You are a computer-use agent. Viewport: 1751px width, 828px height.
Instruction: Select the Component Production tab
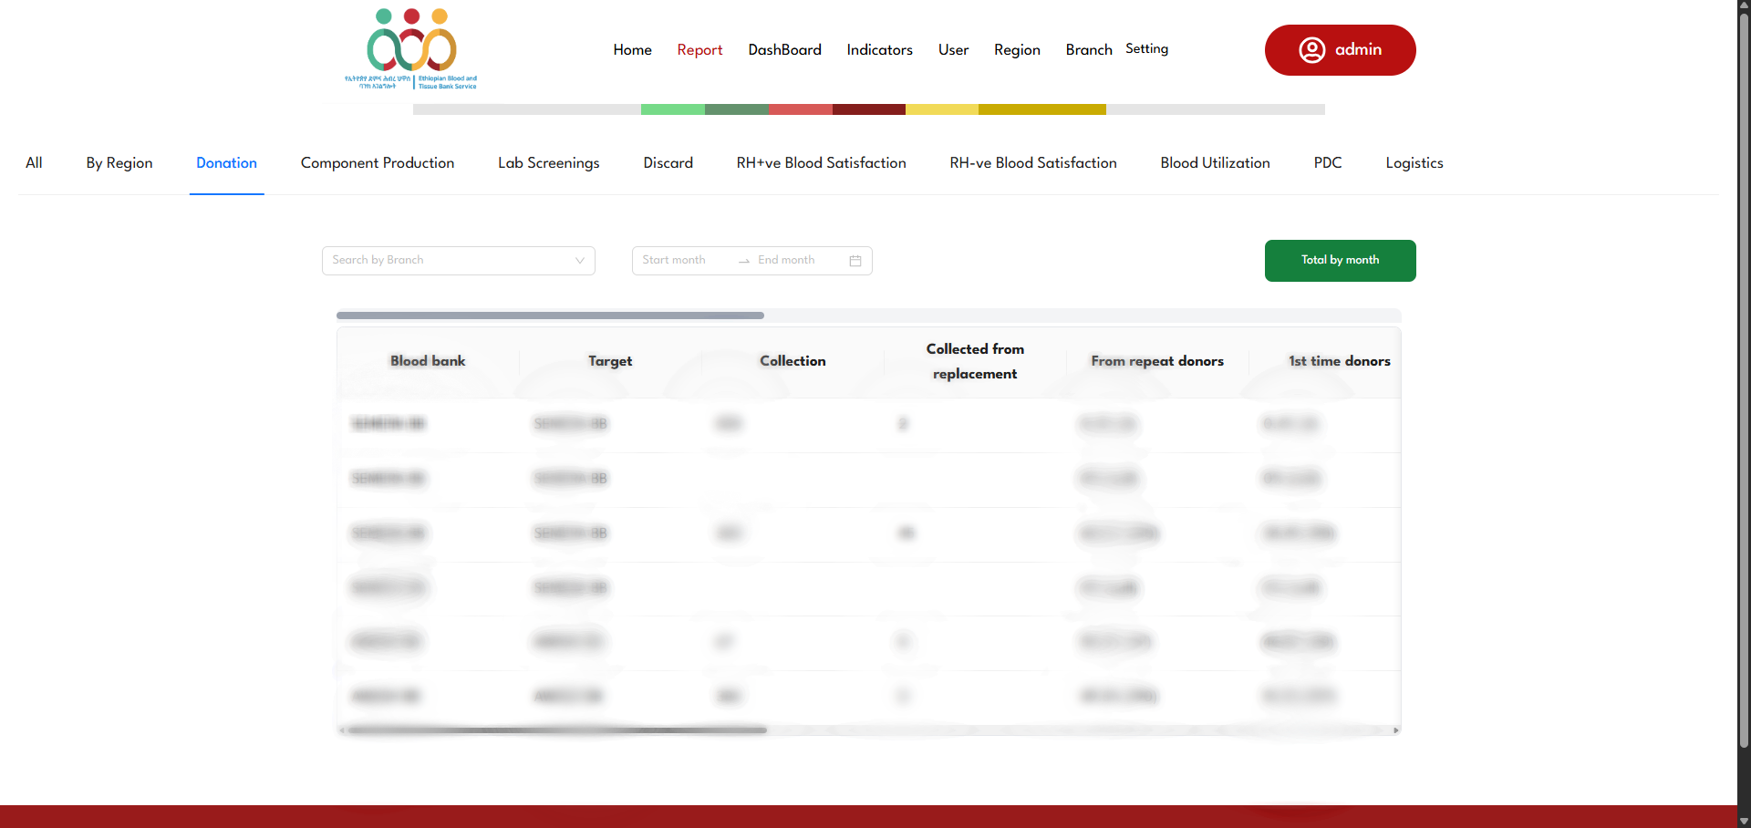point(377,163)
